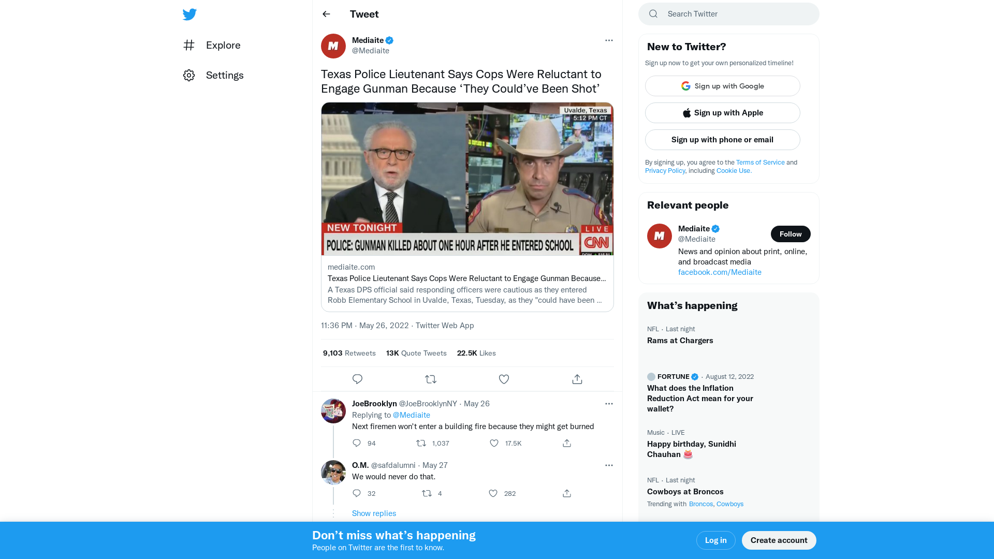Click Mediaite avatar in Relevant people
This screenshot has height=559, width=994.
coord(660,236)
